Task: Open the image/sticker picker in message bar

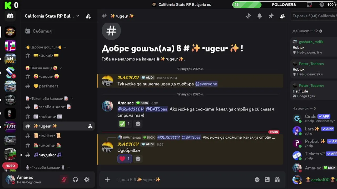Action: [267, 180]
